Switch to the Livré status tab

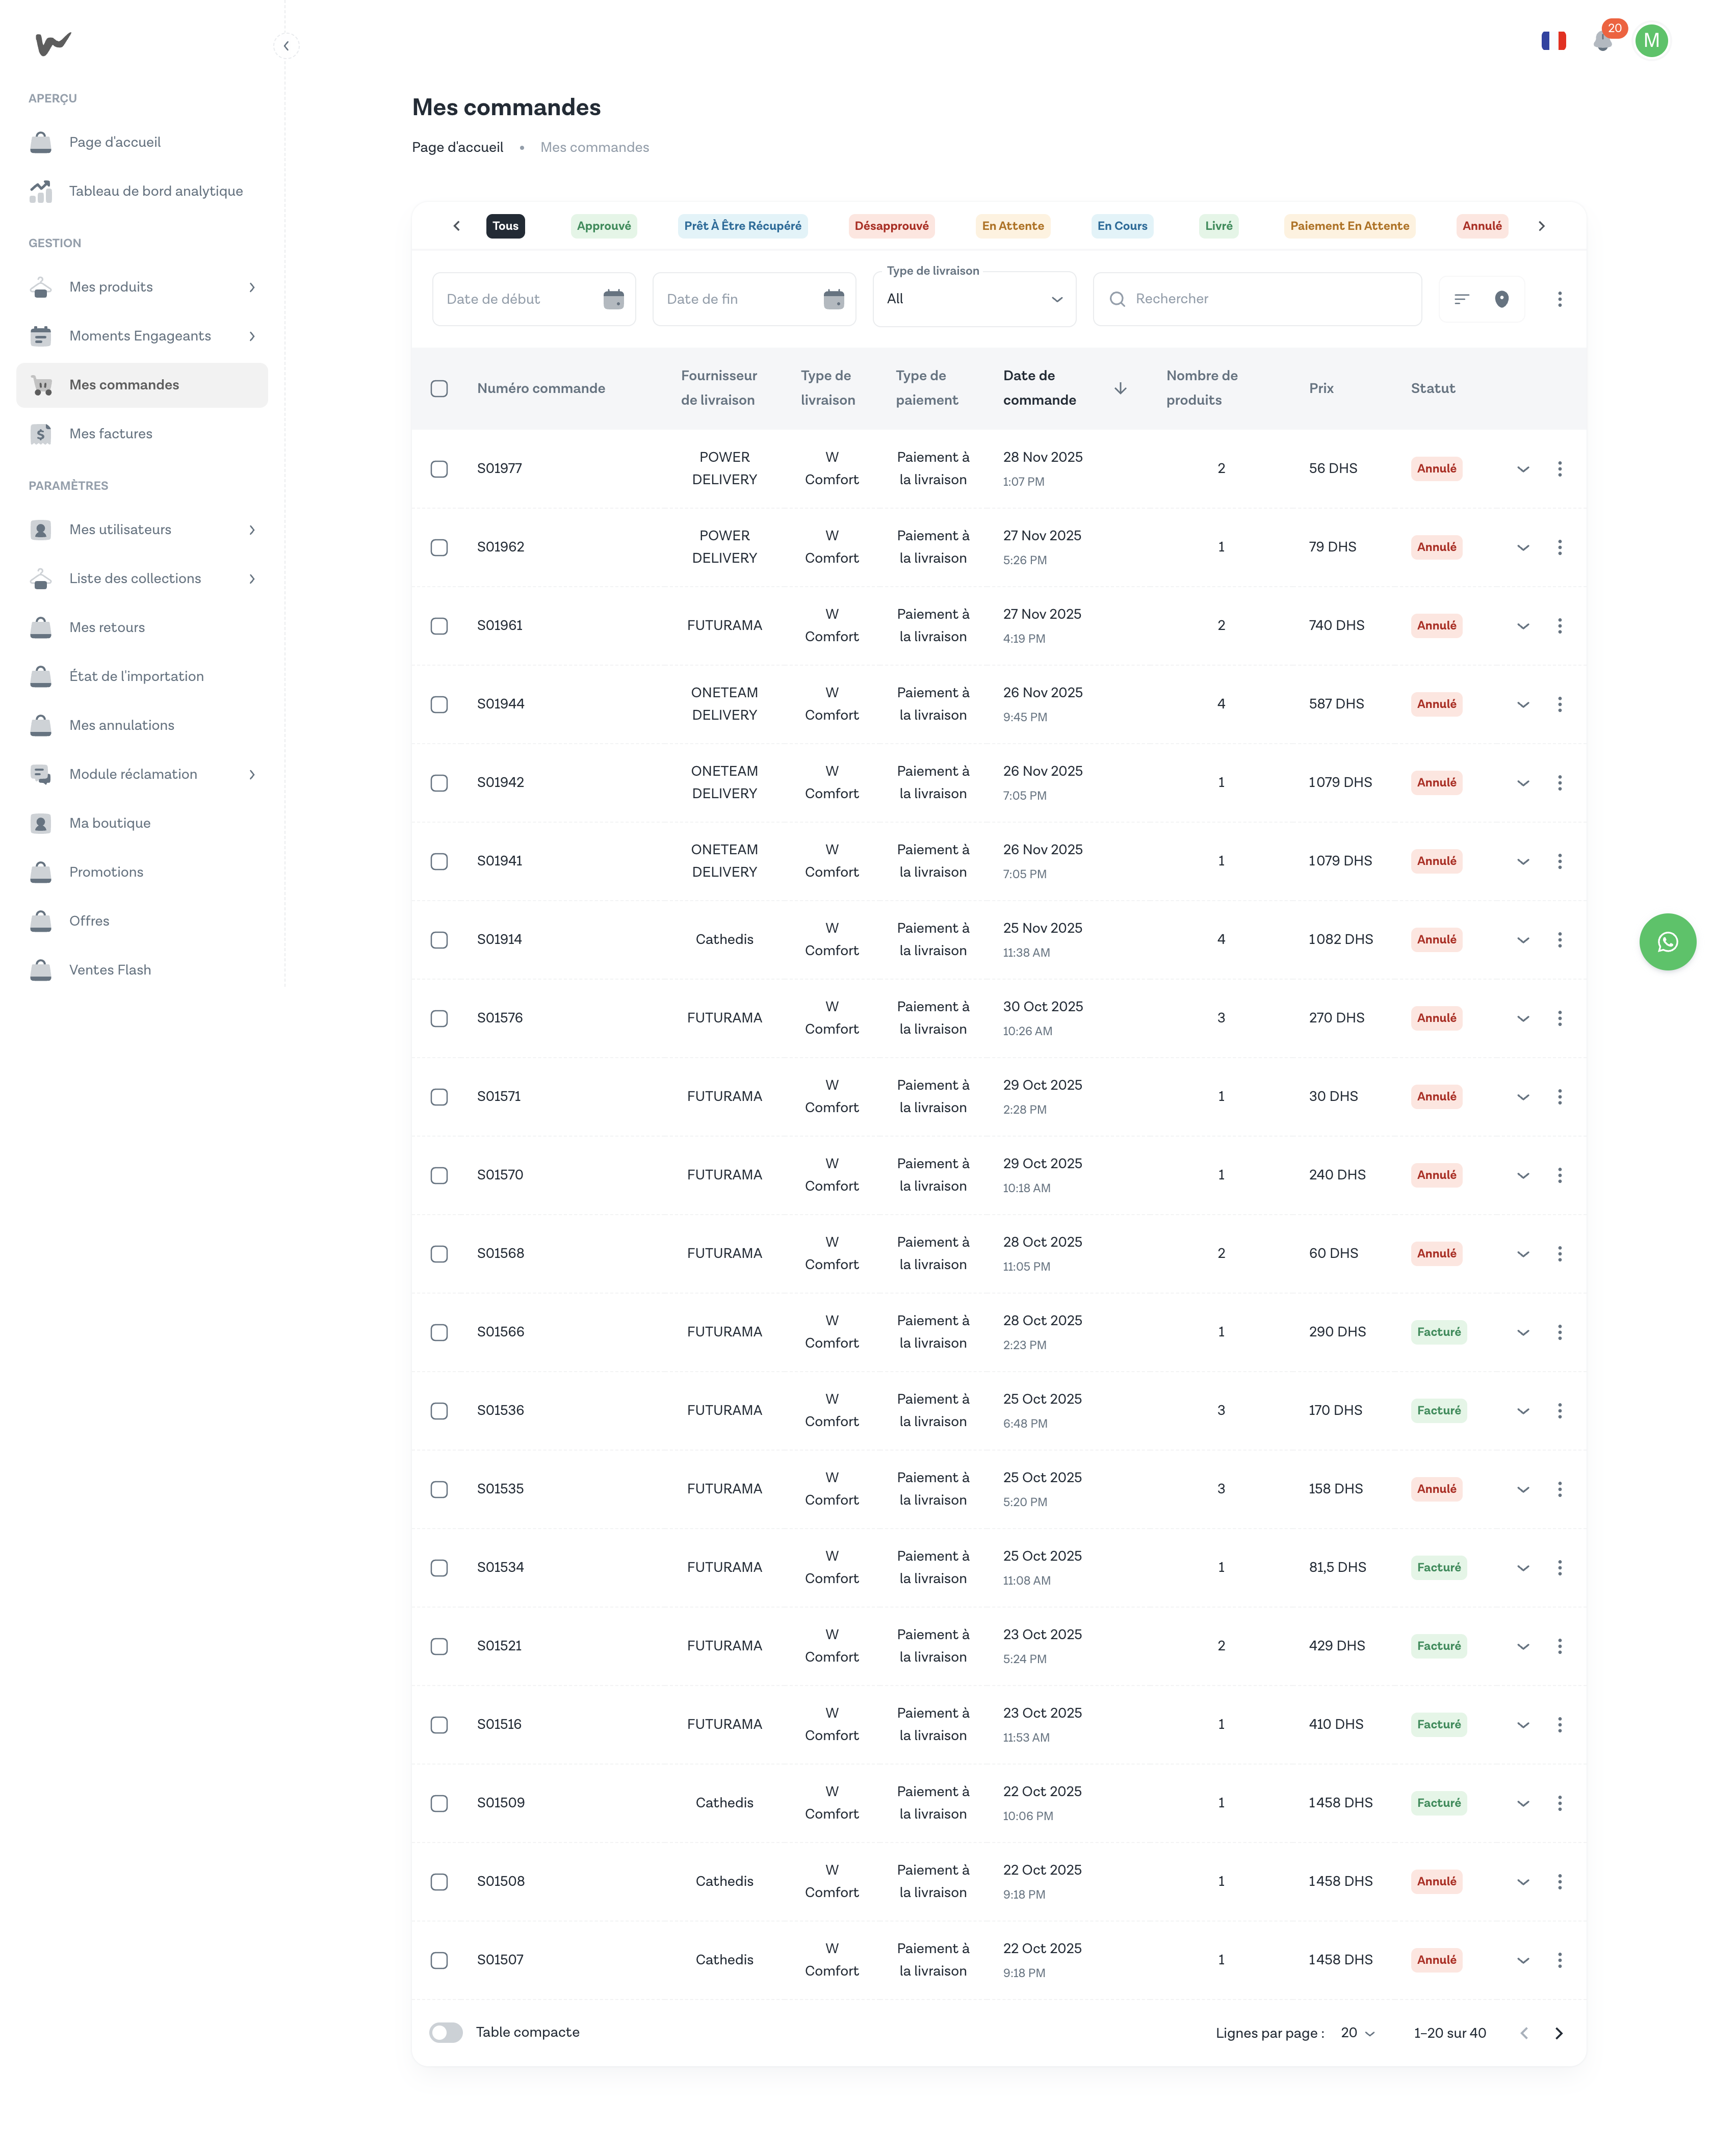pos(1218,226)
